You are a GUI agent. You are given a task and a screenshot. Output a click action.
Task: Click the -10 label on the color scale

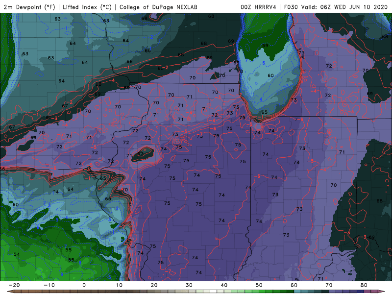pos(49,285)
